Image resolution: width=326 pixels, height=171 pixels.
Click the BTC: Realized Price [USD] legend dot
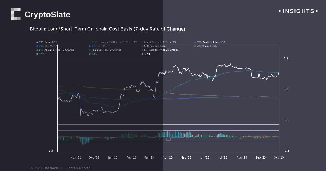(x=195, y=42)
